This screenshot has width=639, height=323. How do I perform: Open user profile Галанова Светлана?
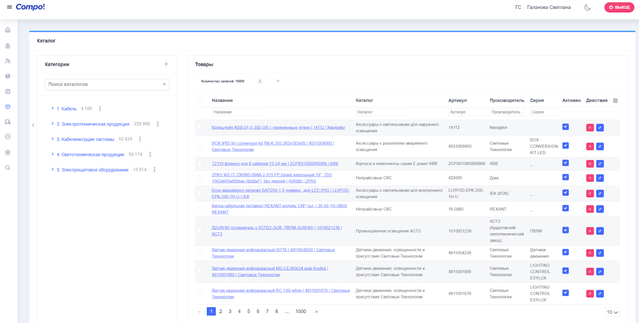(x=548, y=7)
